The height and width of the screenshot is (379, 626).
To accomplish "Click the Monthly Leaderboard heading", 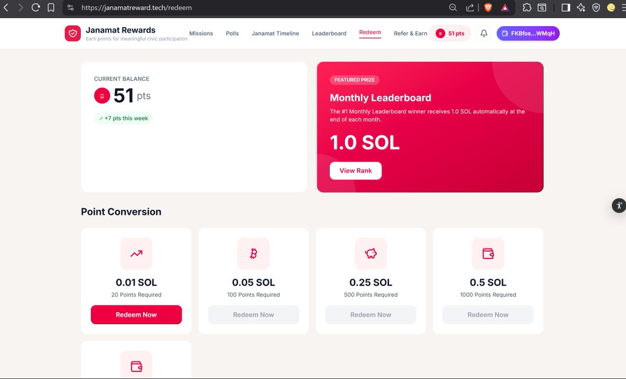I will coord(380,98).
